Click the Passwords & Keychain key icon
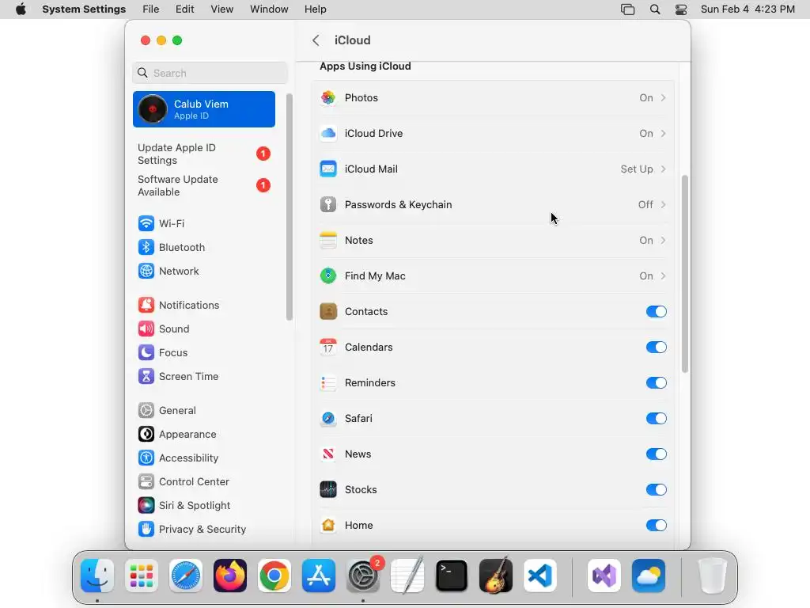 (328, 205)
